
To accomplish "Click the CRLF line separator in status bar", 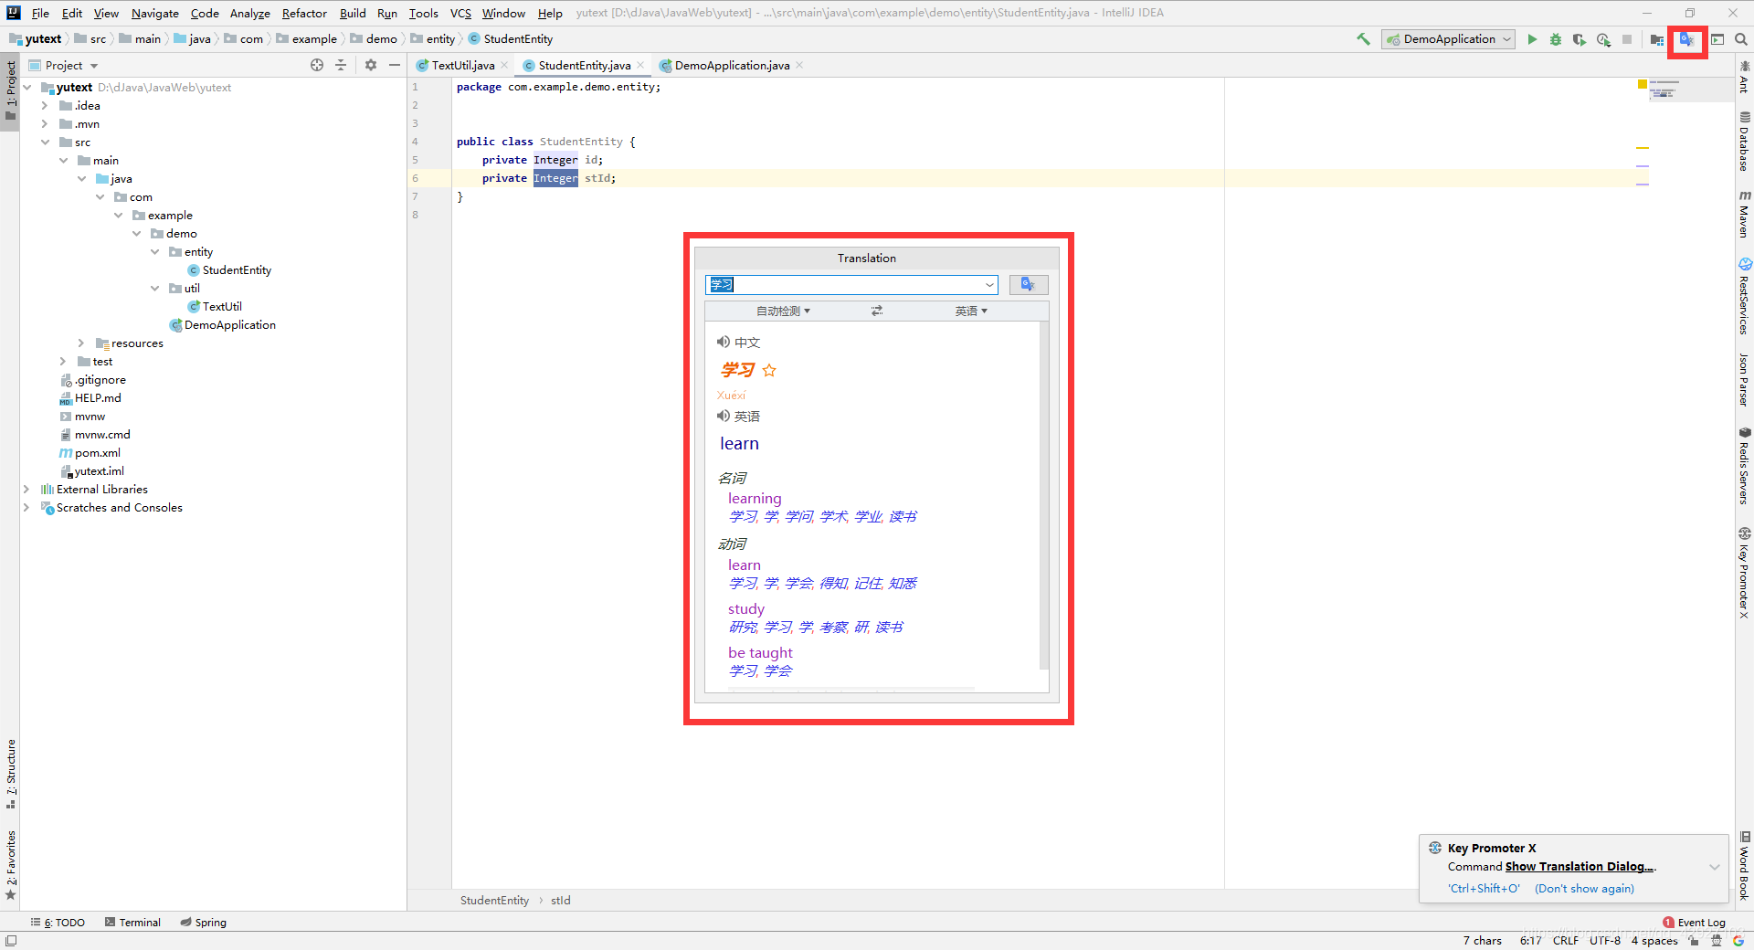I will coord(1565,941).
